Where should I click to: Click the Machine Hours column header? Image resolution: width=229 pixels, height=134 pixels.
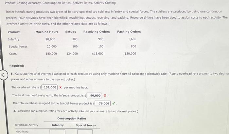(x=47, y=32)
